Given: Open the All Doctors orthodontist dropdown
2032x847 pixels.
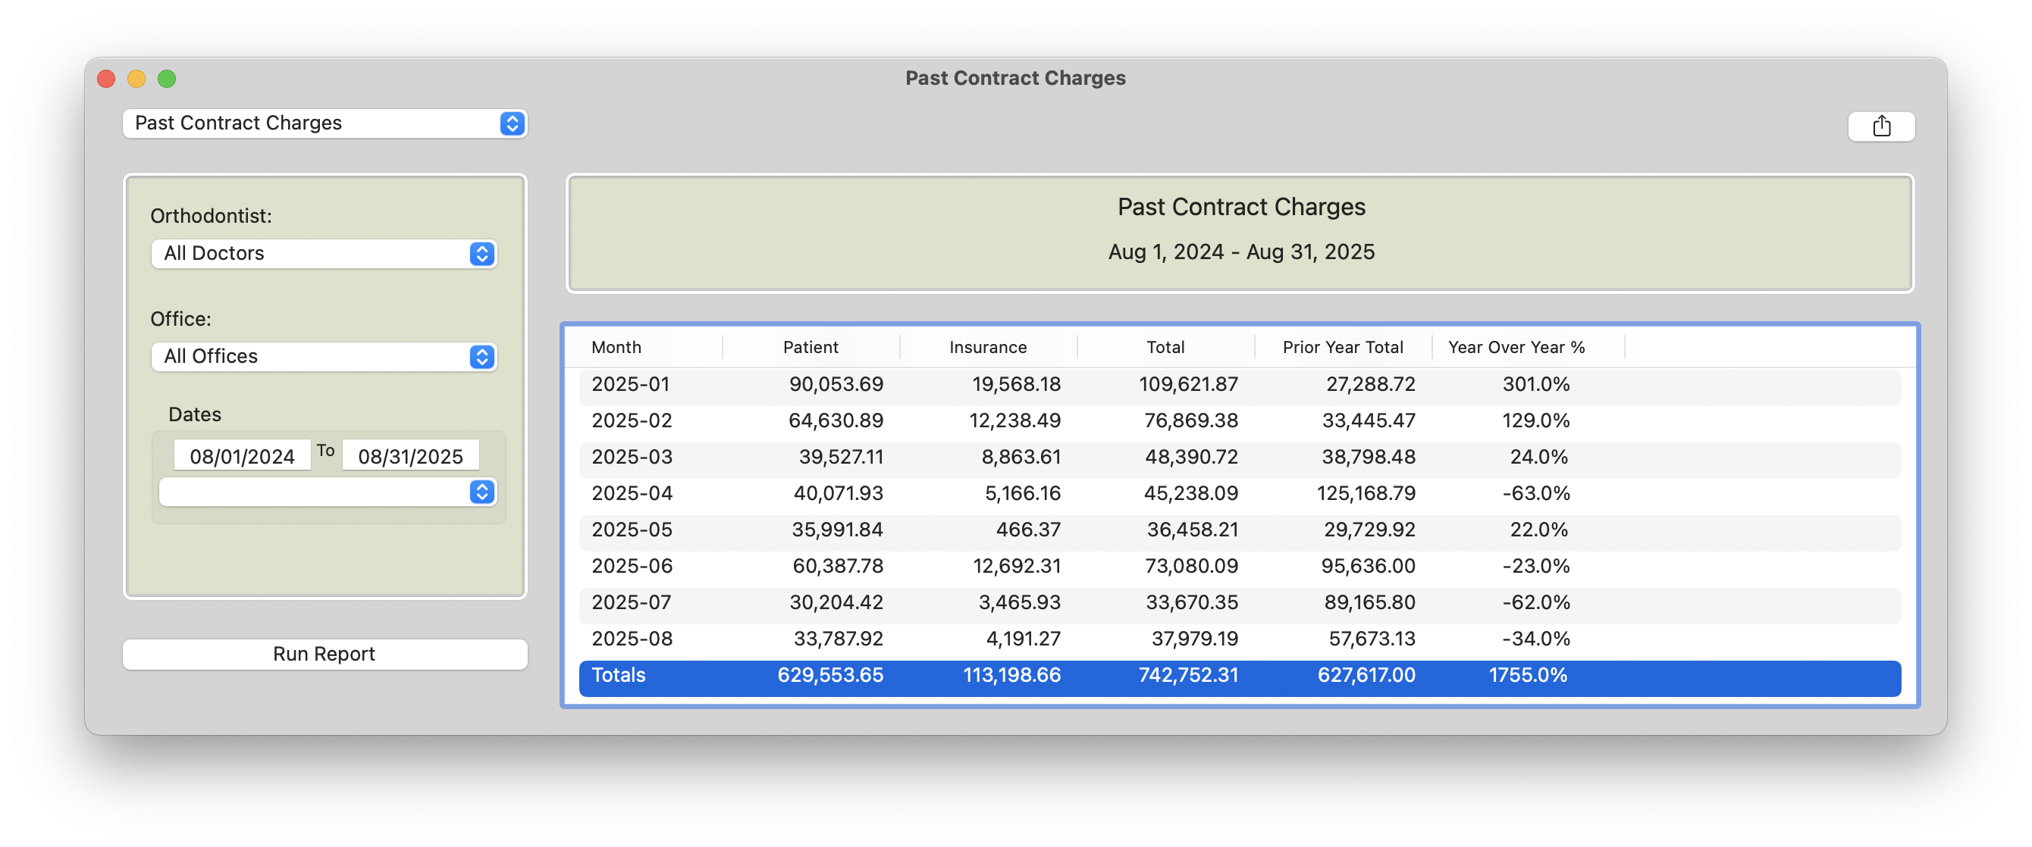Looking at the screenshot, I should click(324, 253).
